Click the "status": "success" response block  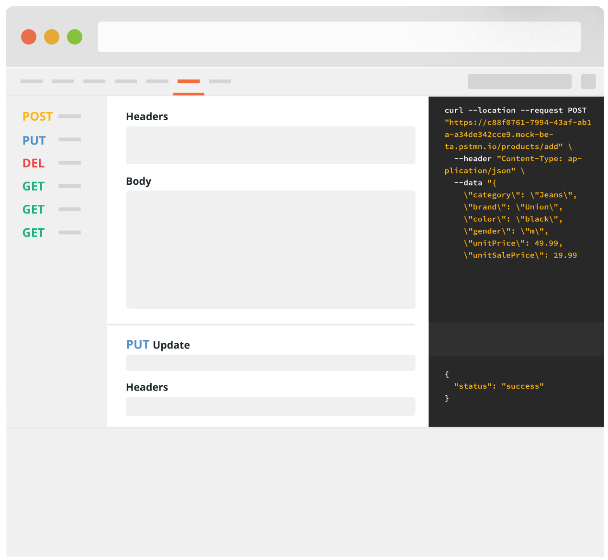coord(498,386)
